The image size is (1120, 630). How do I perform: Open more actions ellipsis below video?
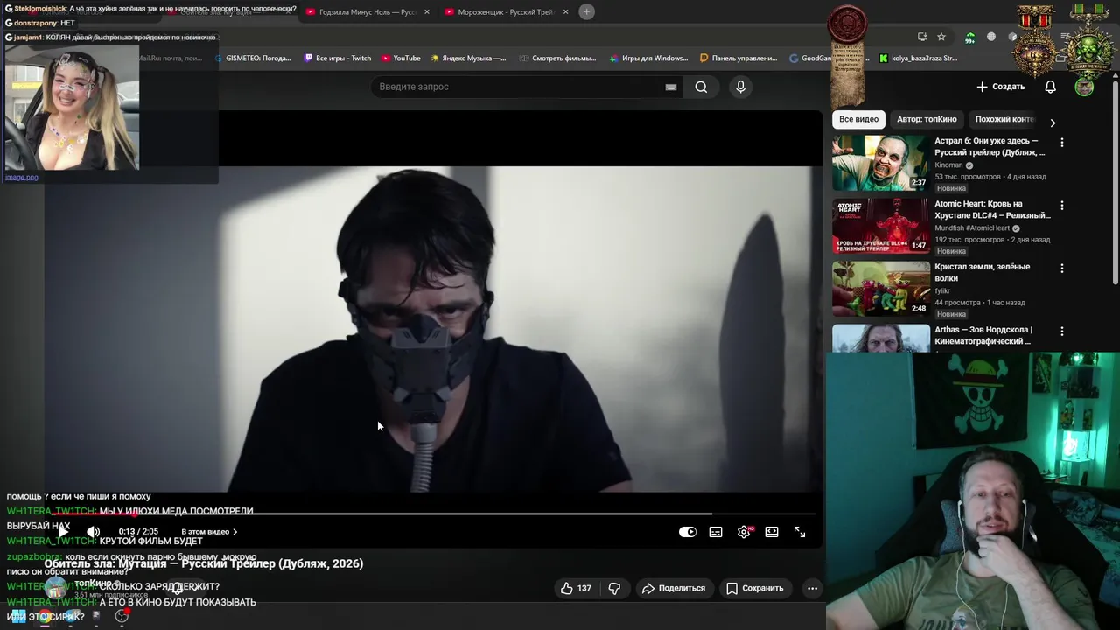[812, 588]
